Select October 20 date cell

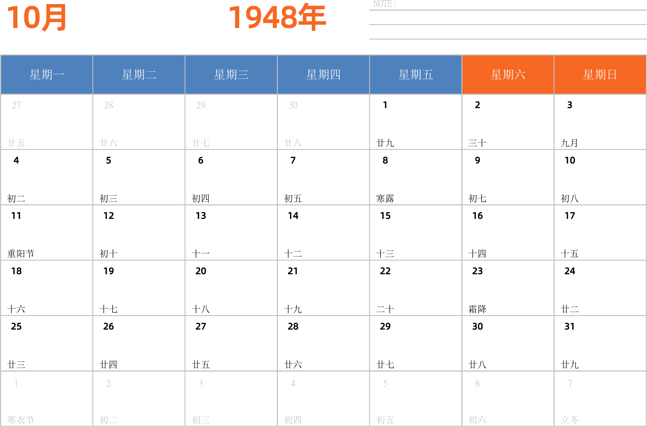pyautogui.click(x=231, y=288)
